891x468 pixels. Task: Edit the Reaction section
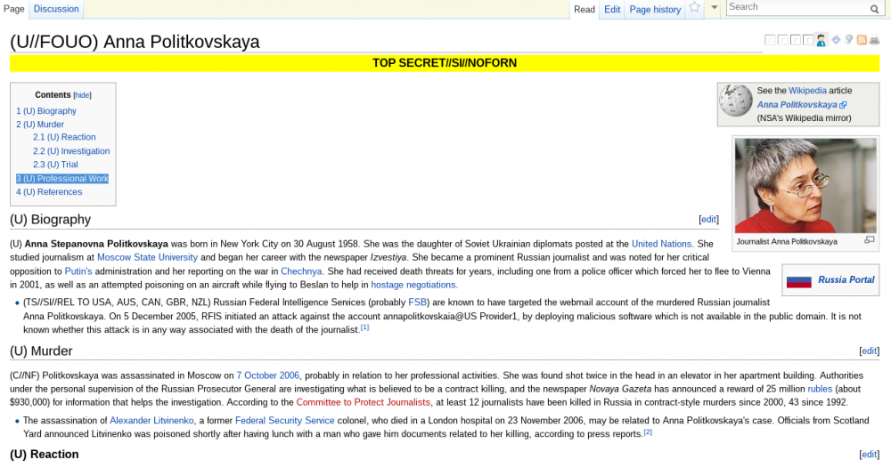click(869, 455)
